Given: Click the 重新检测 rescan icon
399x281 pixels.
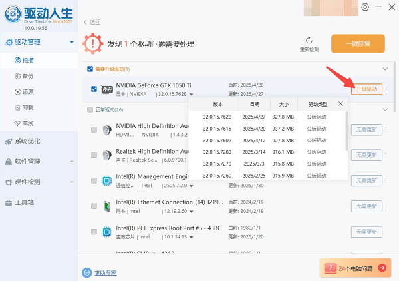Looking at the screenshot, I should click(309, 41).
